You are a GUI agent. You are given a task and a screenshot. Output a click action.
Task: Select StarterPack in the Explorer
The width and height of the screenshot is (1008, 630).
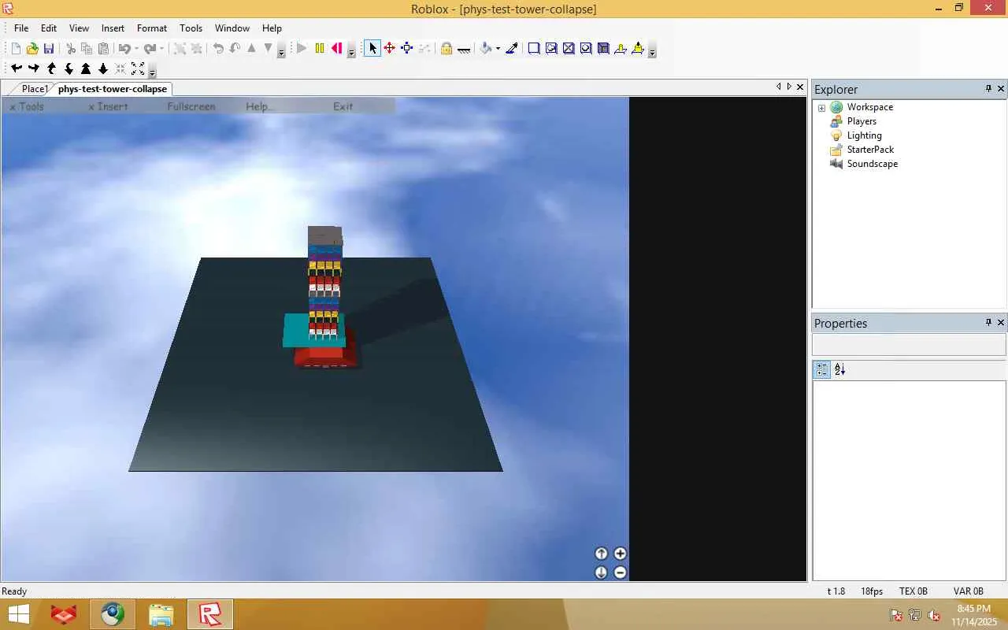pyautogui.click(x=870, y=150)
